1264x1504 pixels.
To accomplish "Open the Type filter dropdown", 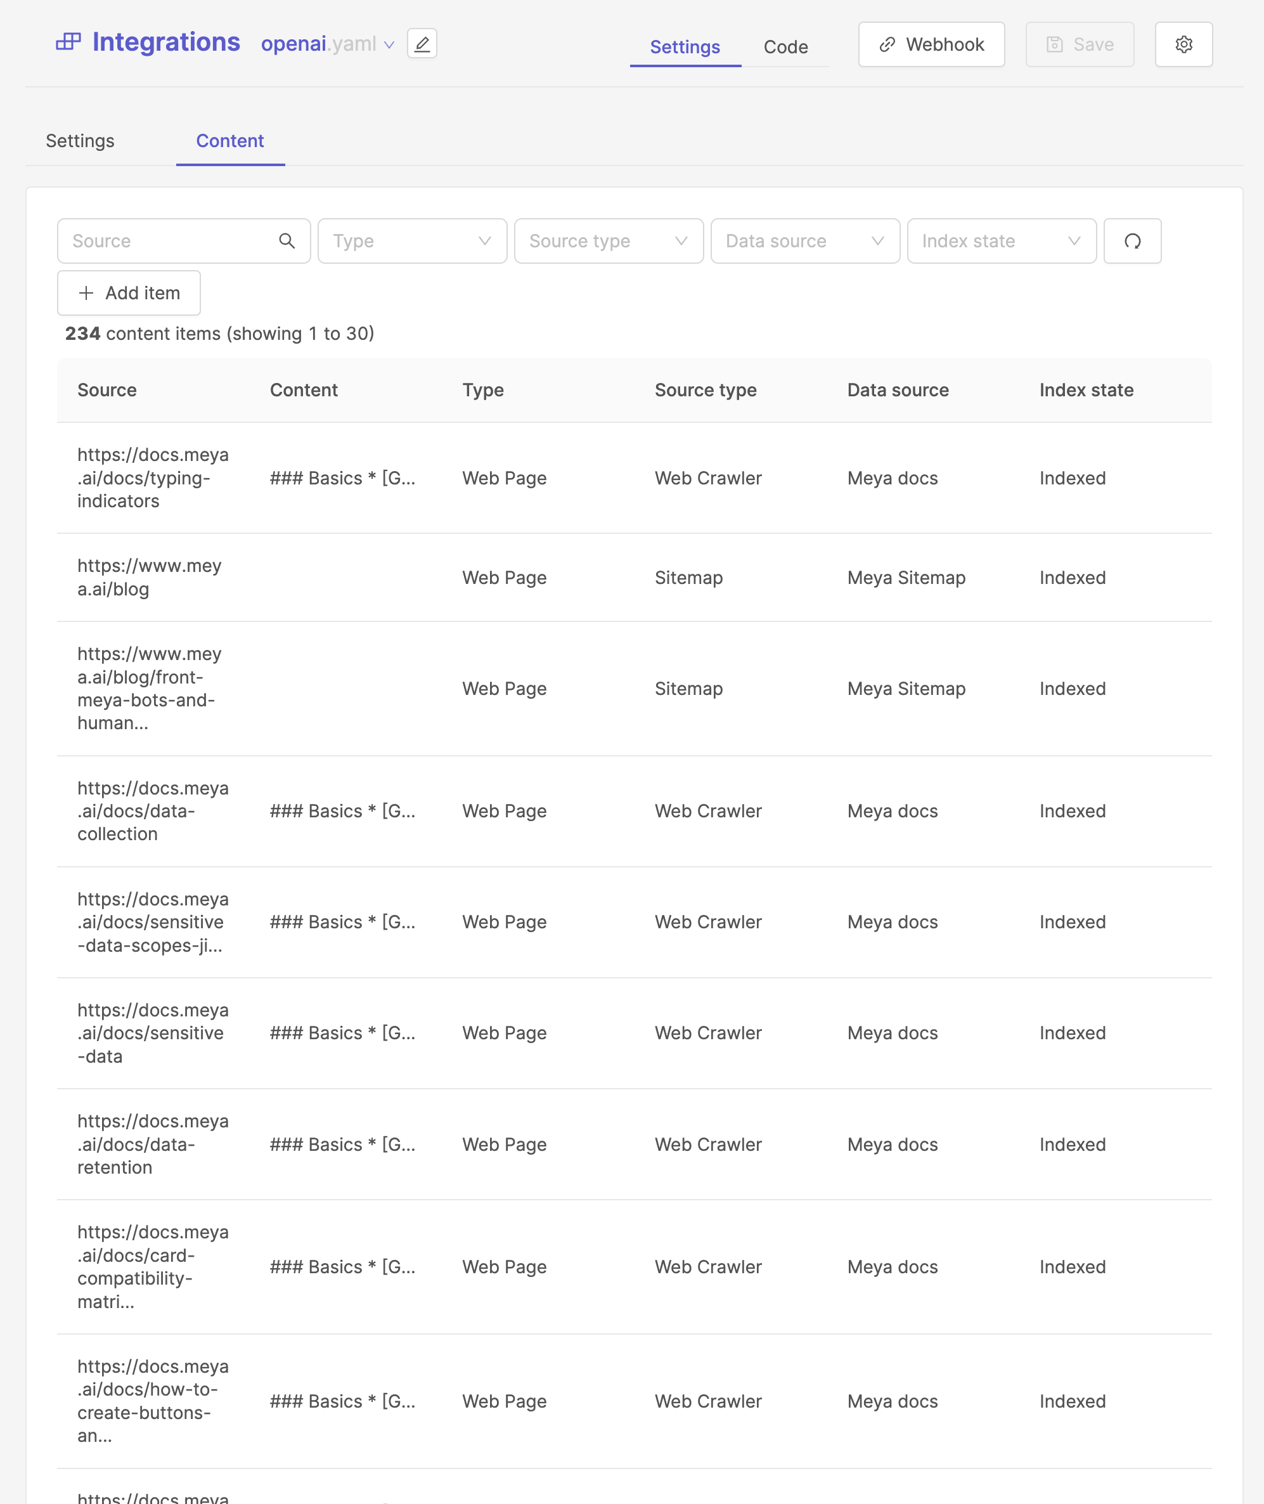I will pyautogui.click(x=412, y=241).
